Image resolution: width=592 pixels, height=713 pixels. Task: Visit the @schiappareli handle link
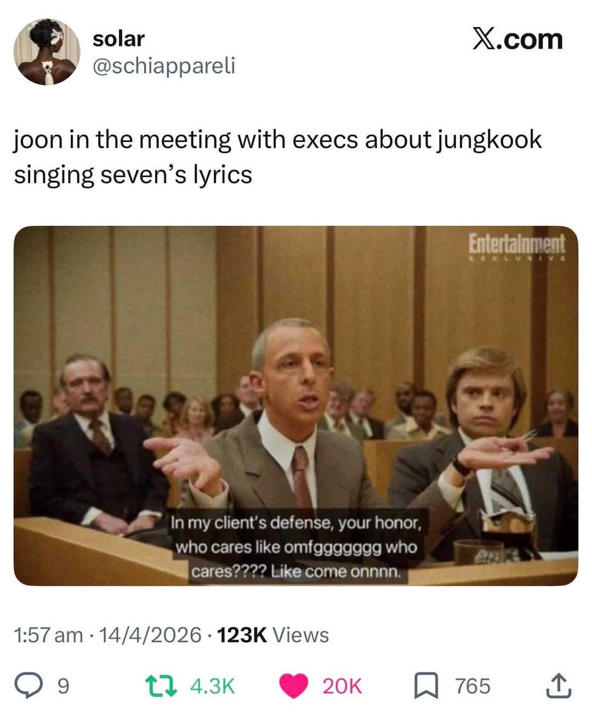click(x=164, y=66)
